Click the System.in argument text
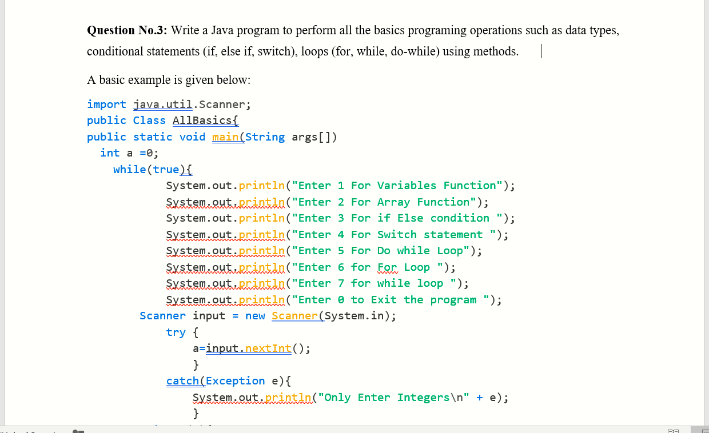This screenshot has height=433, width=709. [x=354, y=315]
